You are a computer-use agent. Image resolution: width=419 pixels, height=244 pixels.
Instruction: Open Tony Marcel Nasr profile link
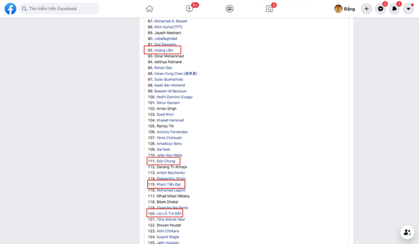point(171,220)
